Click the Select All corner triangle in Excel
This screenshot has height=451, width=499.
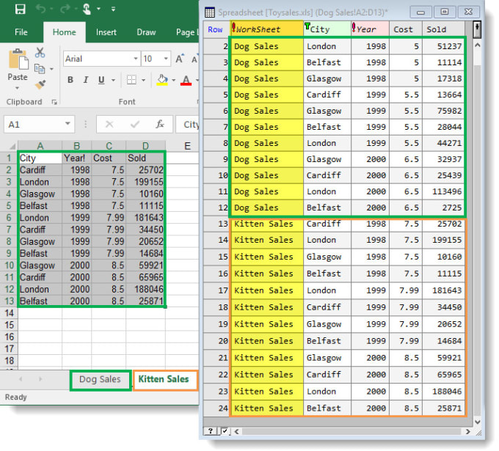point(12,147)
